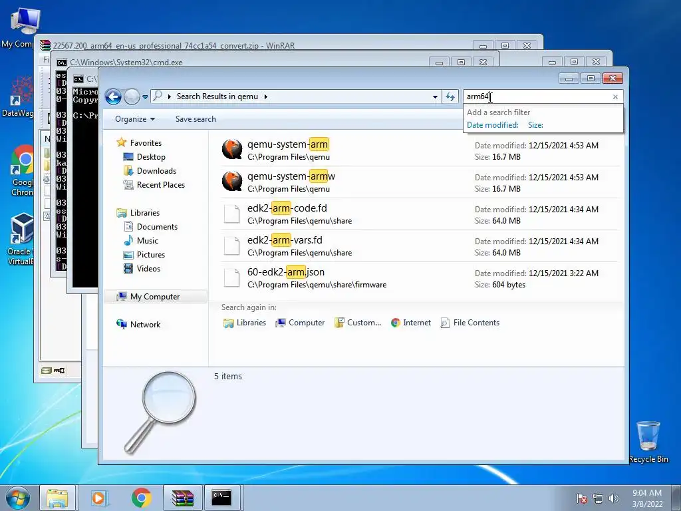Open the Organize menu dropdown
This screenshot has height=511, width=681.
tap(134, 119)
